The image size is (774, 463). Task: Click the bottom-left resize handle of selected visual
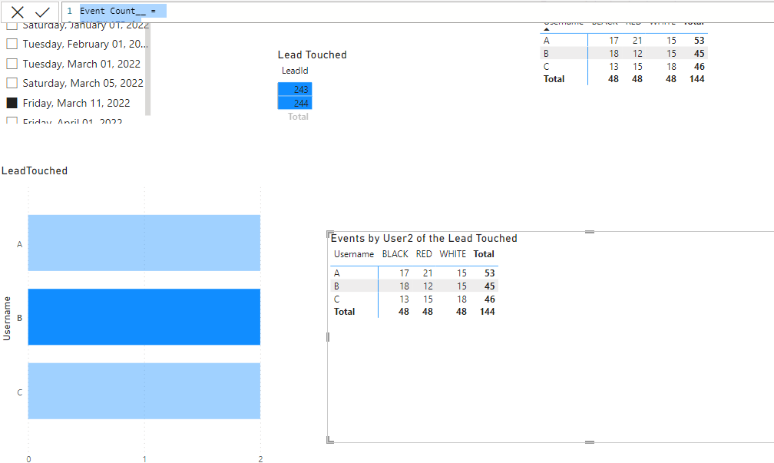coord(329,440)
